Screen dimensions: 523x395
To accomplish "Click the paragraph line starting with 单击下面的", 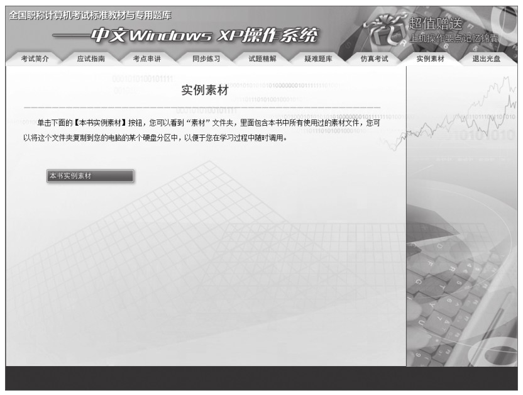I will [x=209, y=123].
